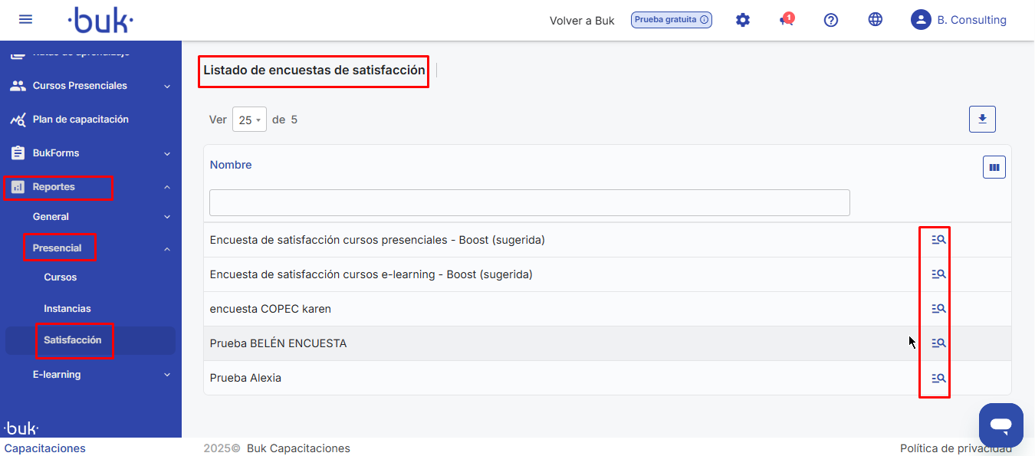Download survey list with download icon
This screenshot has height=456, width=1035.
(982, 120)
